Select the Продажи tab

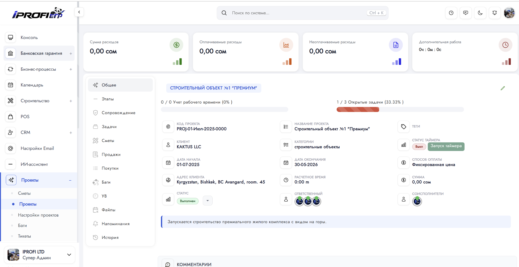pos(120,155)
